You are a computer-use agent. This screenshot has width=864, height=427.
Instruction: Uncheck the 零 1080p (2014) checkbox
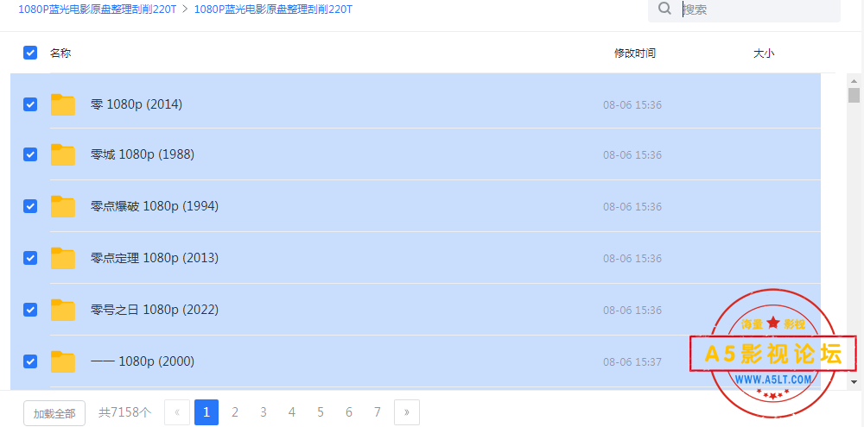click(x=29, y=104)
